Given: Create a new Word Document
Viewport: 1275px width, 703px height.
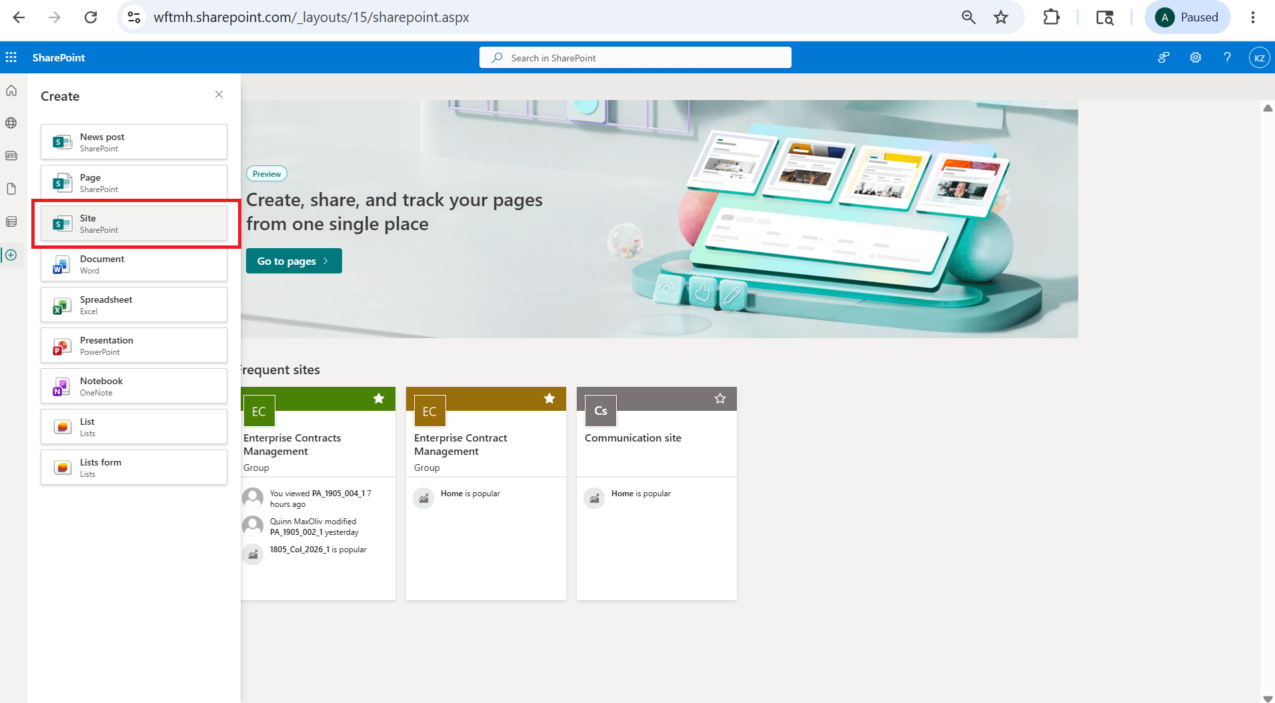Looking at the screenshot, I should tap(134, 263).
